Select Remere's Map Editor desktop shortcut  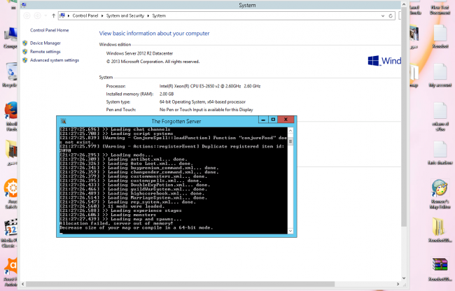click(440, 194)
